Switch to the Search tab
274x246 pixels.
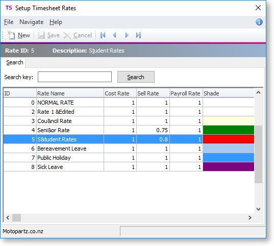pos(15,62)
